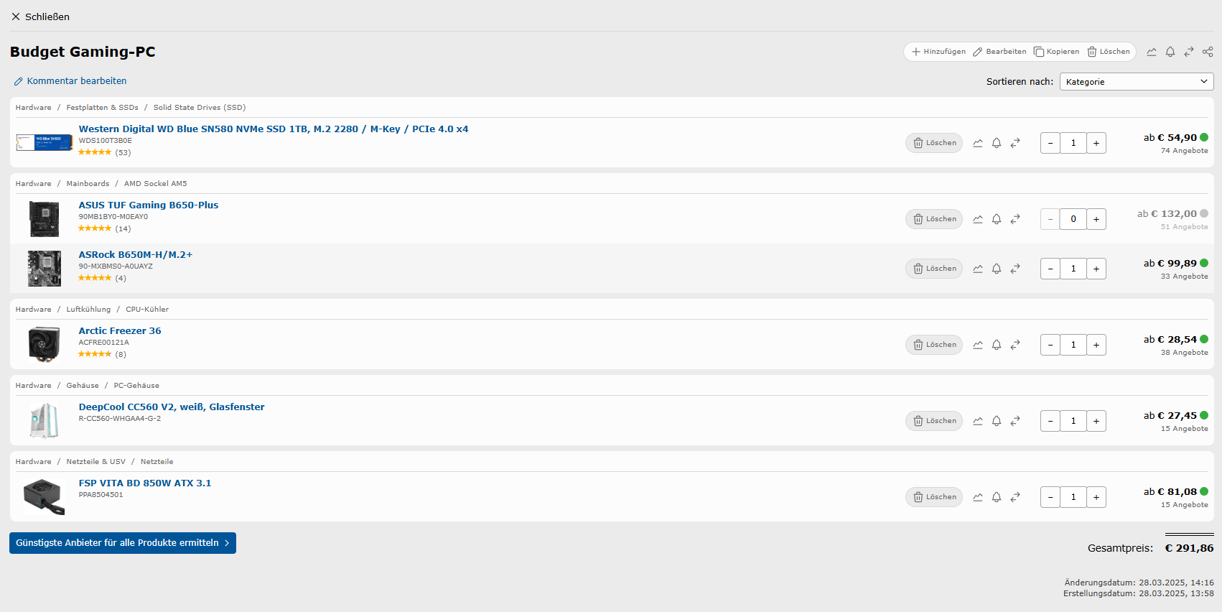Increase quantity of ASUS TUF Gaming B650-Plus

point(1096,219)
